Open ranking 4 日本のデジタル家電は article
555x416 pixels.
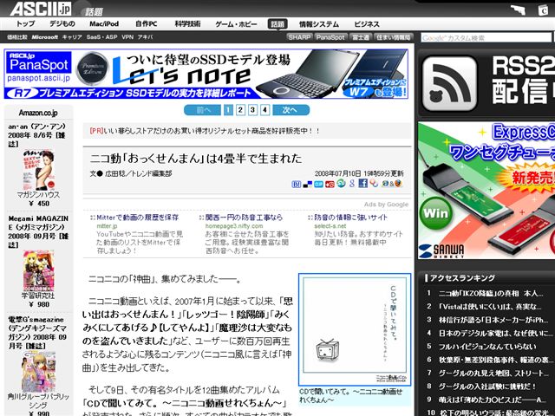pyautogui.click(x=495, y=333)
